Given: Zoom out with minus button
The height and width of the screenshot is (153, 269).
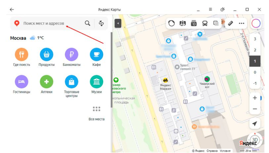Looking at the screenshot, I should tap(255, 109).
